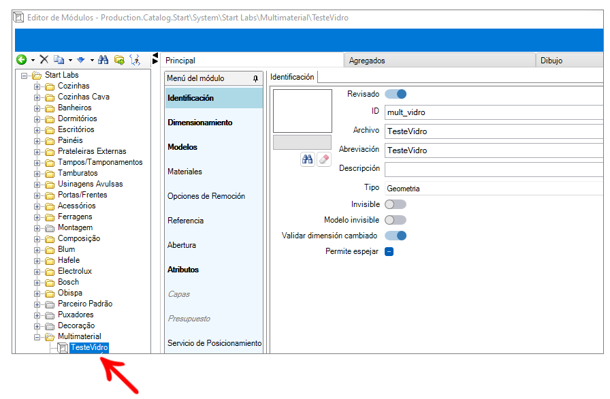
Task: Click the Abreviación input field
Action: tap(494, 150)
